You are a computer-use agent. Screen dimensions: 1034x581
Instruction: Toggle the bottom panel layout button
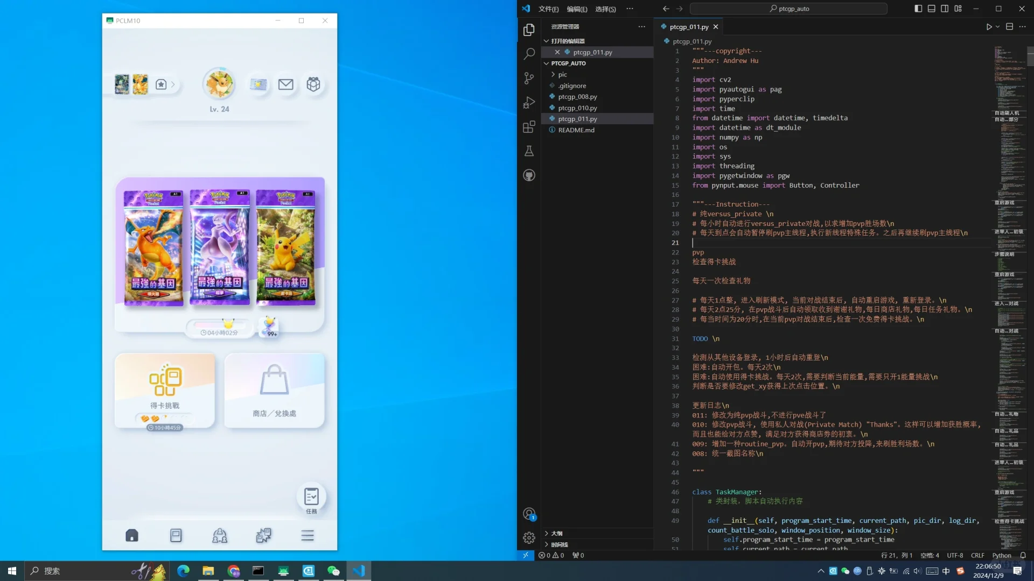pos(931,9)
